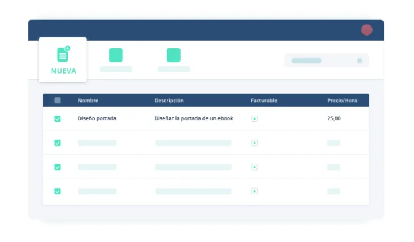Click the NUEVA new document icon

click(63, 54)
